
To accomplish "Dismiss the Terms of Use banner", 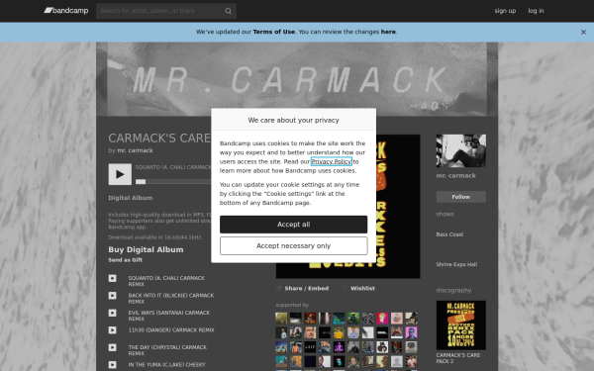I will tap(583, 33).
